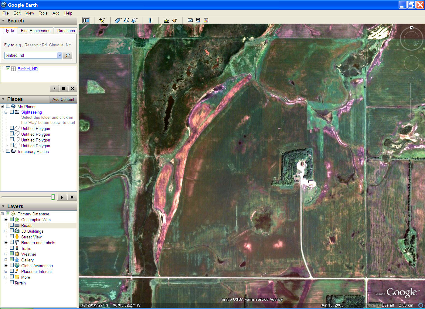The width and height of the screenshot is (425, 309).
Task: Click the move joystick circle
Action: tap(411, 63)
